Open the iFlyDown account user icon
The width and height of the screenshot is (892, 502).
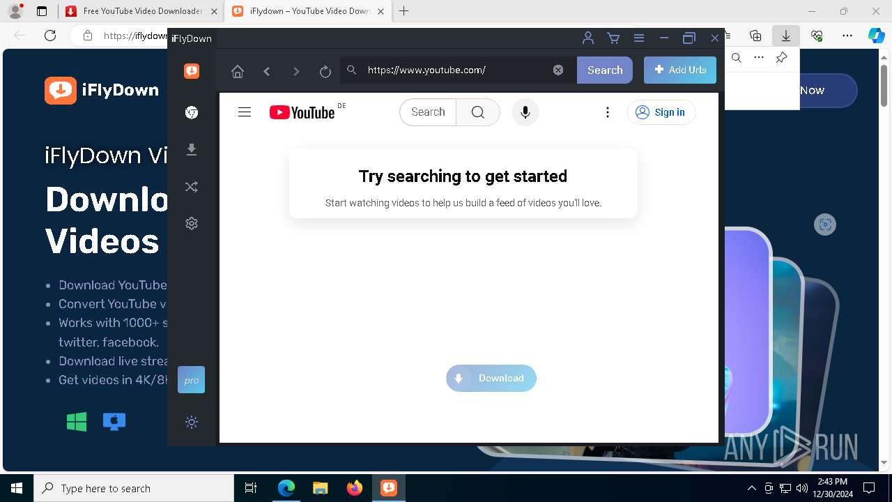click(588, 38)
